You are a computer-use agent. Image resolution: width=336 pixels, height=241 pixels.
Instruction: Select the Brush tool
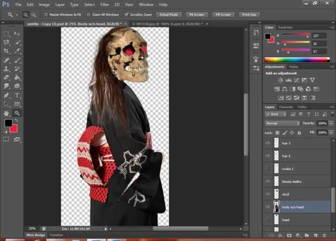[x=17, y=60]
